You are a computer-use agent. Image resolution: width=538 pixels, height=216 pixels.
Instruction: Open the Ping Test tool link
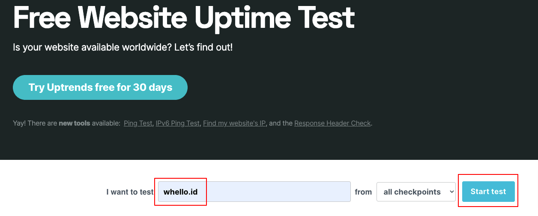pyautogui.click(x=138, y=123)
